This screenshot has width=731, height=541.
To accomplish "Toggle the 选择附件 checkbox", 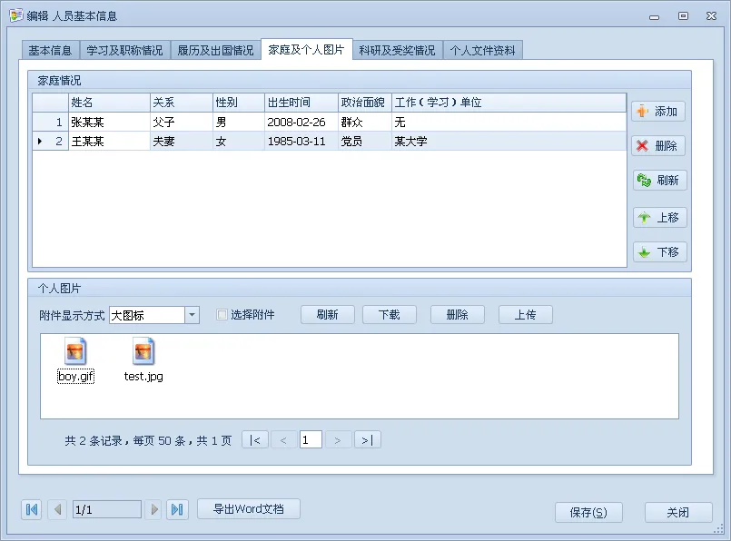I will [222, 315].
